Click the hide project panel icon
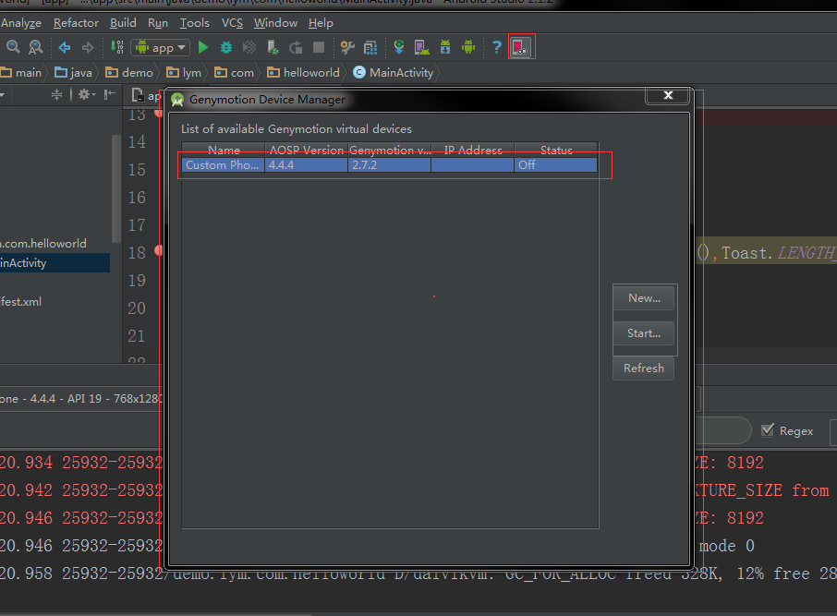 (109, 95)
